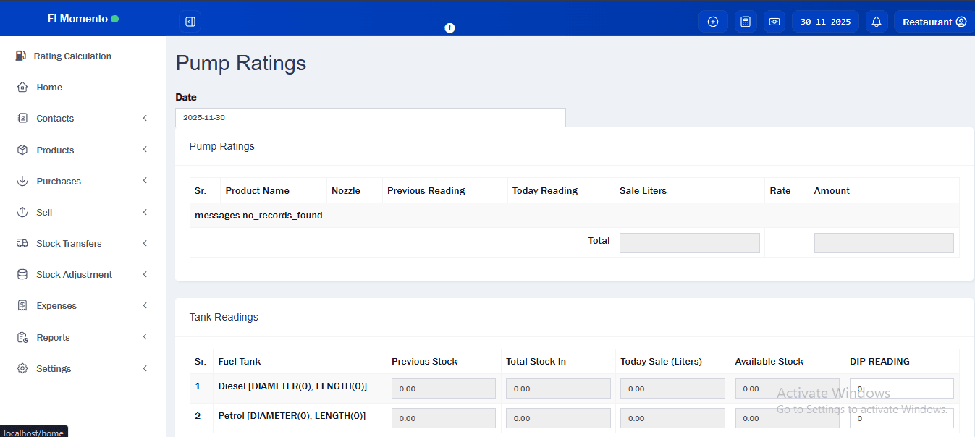Click the cash payment icon in the top bar
This screenshot has height=437, width=975.
coord(774,21)
